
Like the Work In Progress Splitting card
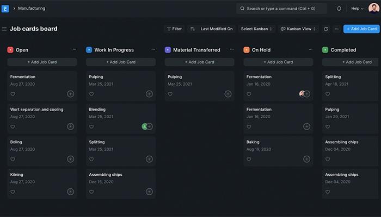[91, 159]
